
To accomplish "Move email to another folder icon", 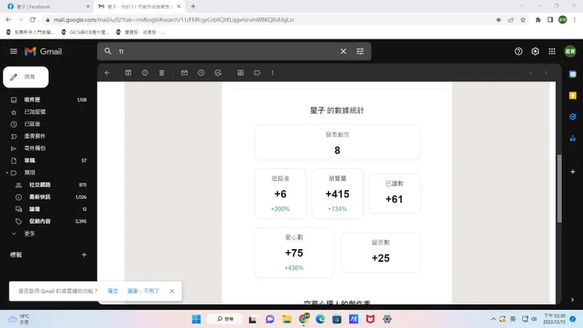I will [240, 73].
